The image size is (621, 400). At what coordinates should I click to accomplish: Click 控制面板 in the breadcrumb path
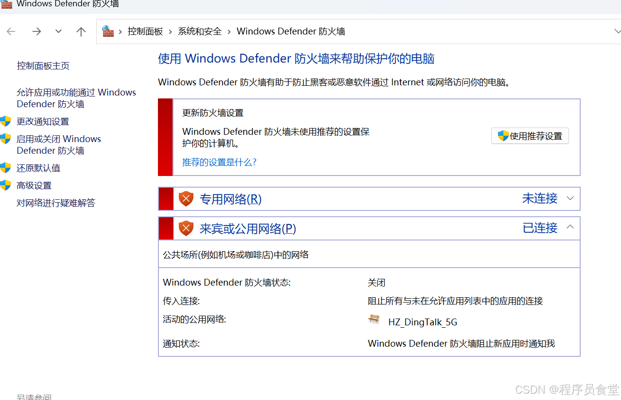(x=145, y=32)
